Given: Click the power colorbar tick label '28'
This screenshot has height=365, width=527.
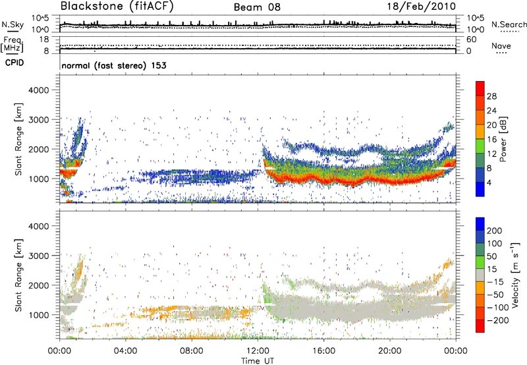Looking at the screenshot, I should tap(491, 96).
